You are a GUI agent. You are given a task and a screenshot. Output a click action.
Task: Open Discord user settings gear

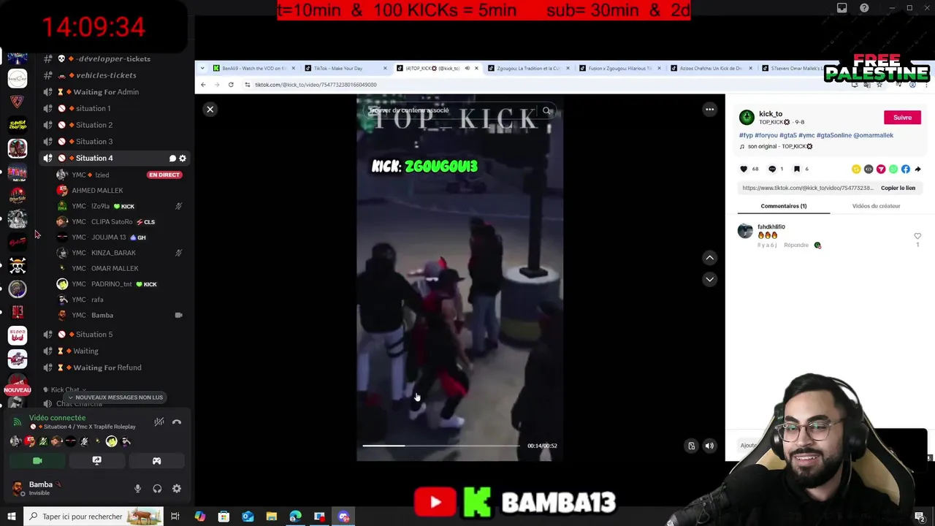tap(176, 489)
